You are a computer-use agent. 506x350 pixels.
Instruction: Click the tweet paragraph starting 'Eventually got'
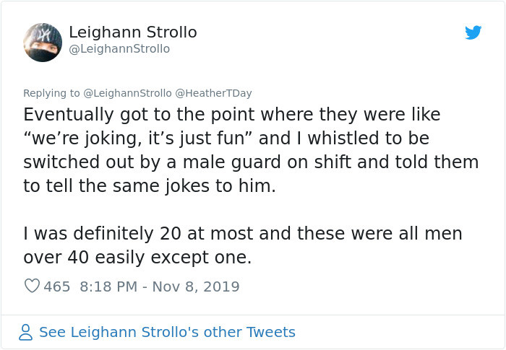(x=231, y=115)
